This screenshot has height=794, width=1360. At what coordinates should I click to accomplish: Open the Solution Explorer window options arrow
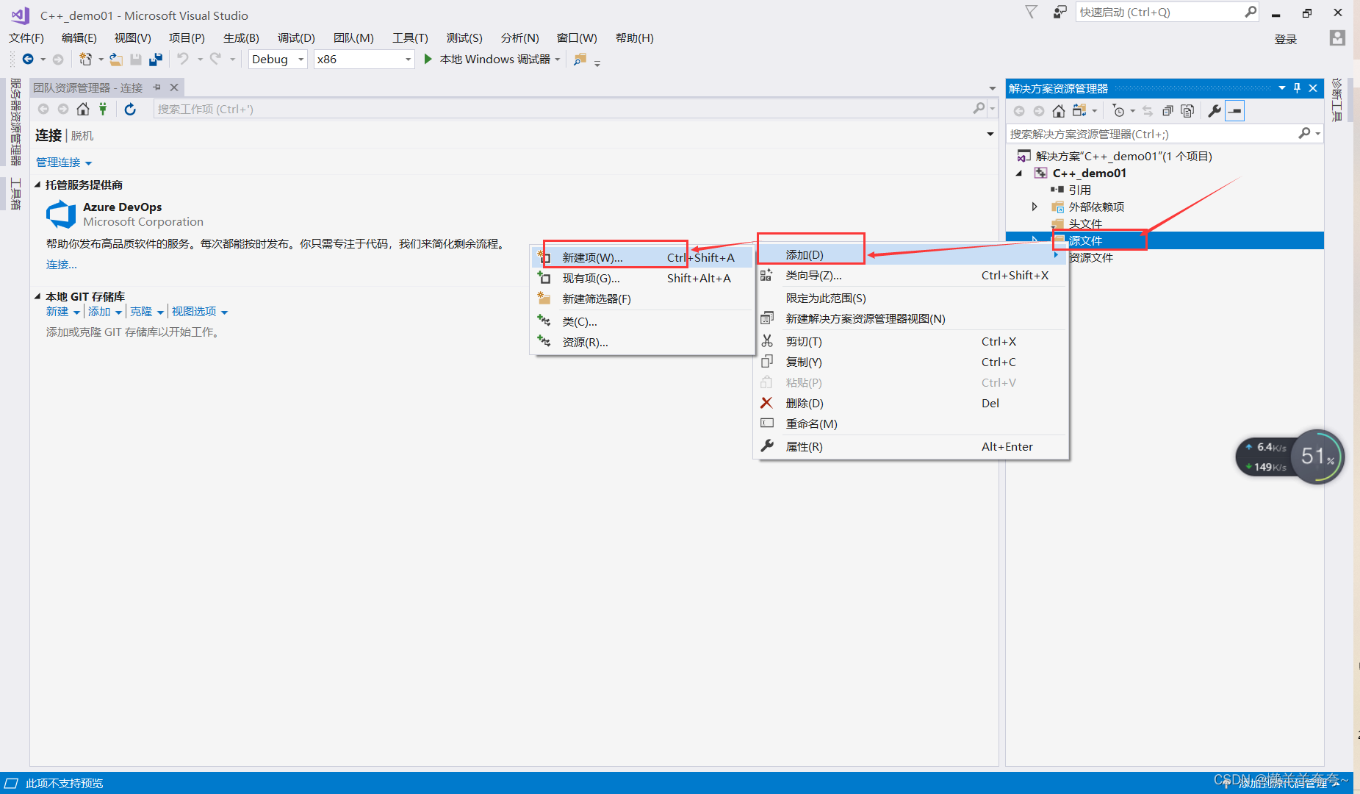[x=1282, y=88]
